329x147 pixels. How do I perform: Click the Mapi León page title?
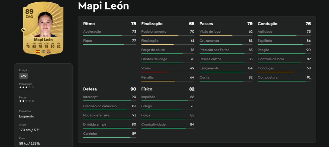coord(103,6)
